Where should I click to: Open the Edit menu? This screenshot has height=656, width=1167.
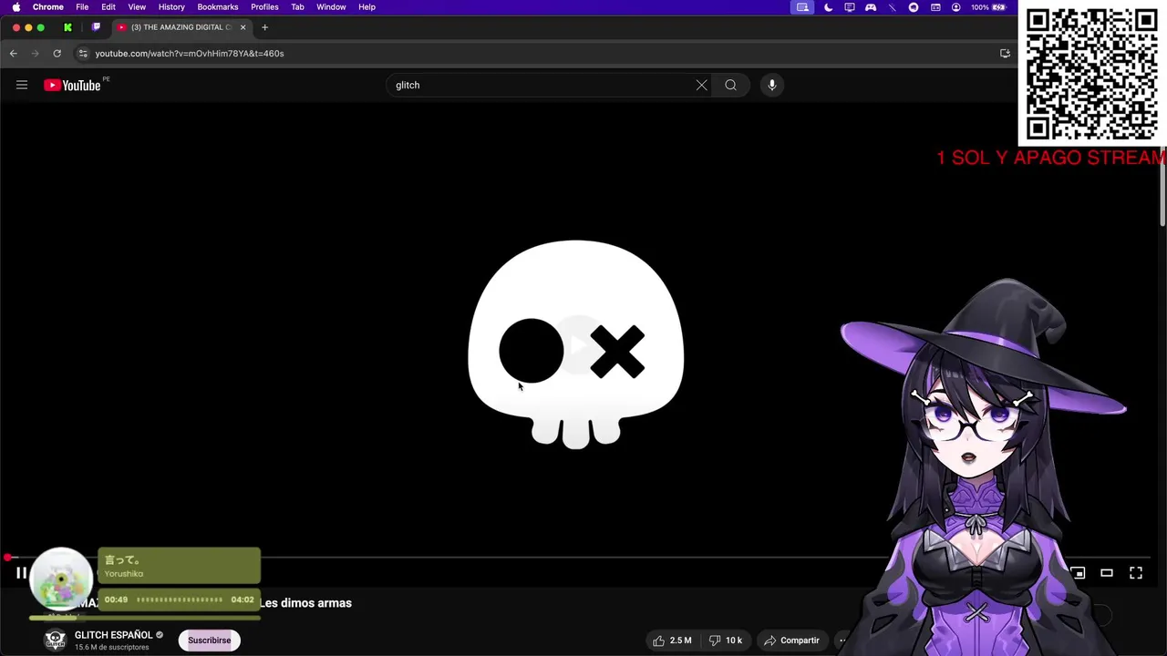click(x=108, y=7)
